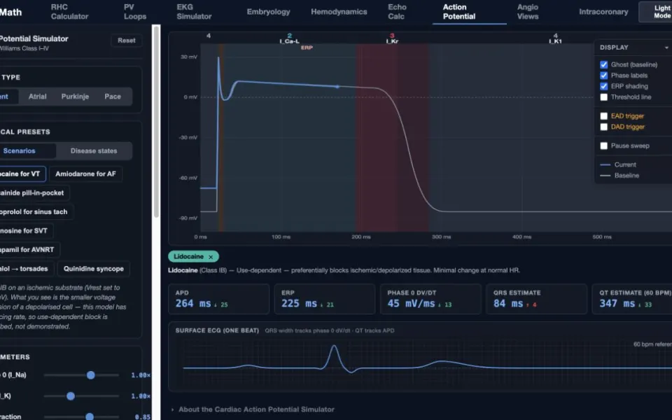Click the left panel vertical scrollbar
This screenshot has height=420, width=672.
point(156,122)
